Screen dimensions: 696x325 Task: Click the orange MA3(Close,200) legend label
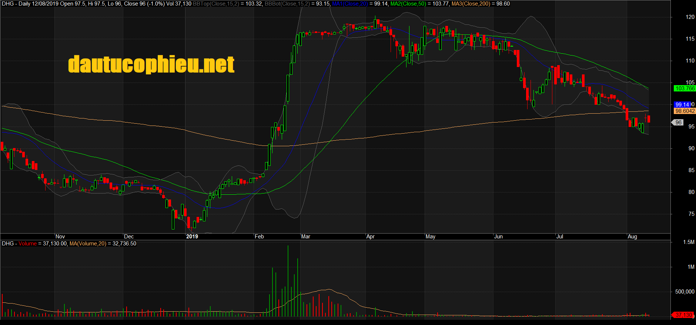pos(471,4)
